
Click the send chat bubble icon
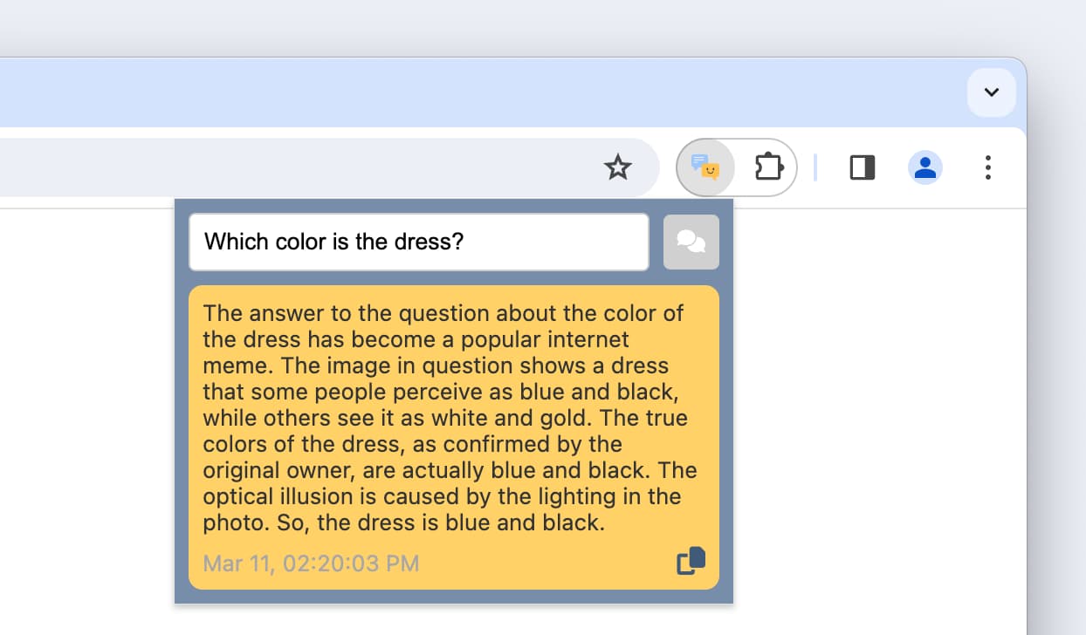pos(691,242)
